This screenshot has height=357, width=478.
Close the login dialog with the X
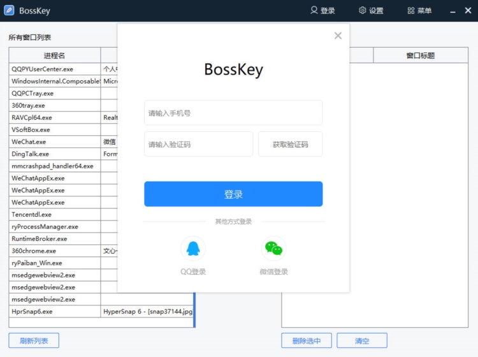(338, 36)
